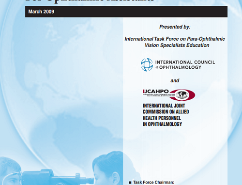
Task: Click the 'INTERNATIONAL COUNCIL' text
Action: tap(185, 62)
